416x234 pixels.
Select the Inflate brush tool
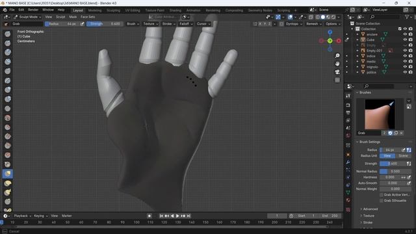(x=8, y=90)
